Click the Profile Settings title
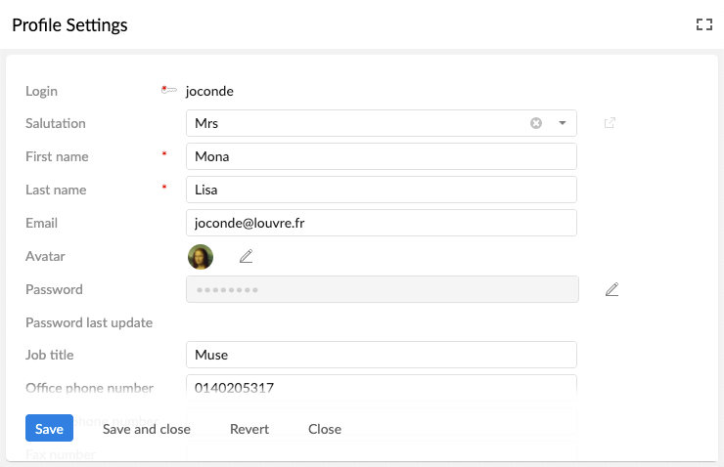This screenshot has width=724, height=467. click(69, 25)
